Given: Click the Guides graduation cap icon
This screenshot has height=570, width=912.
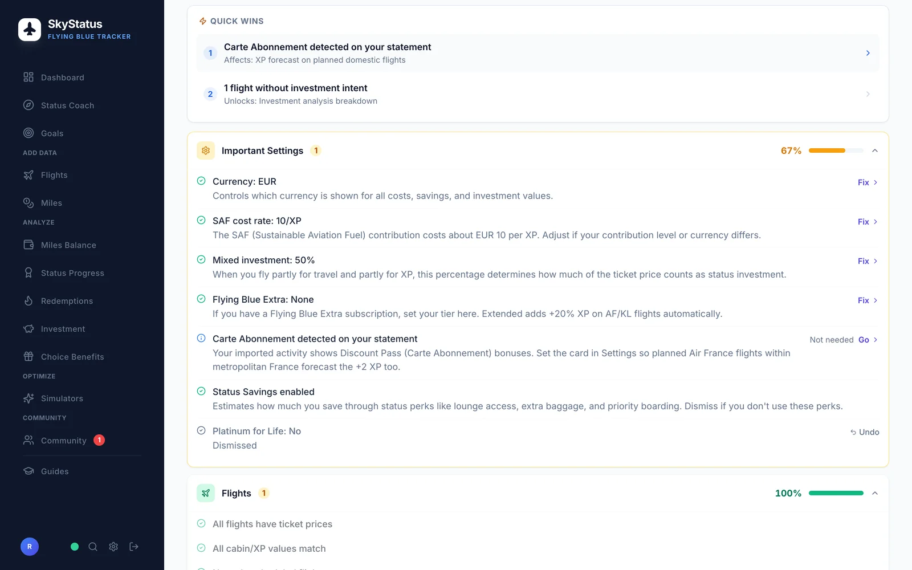Looking at the screenshot, I should 28,471.
